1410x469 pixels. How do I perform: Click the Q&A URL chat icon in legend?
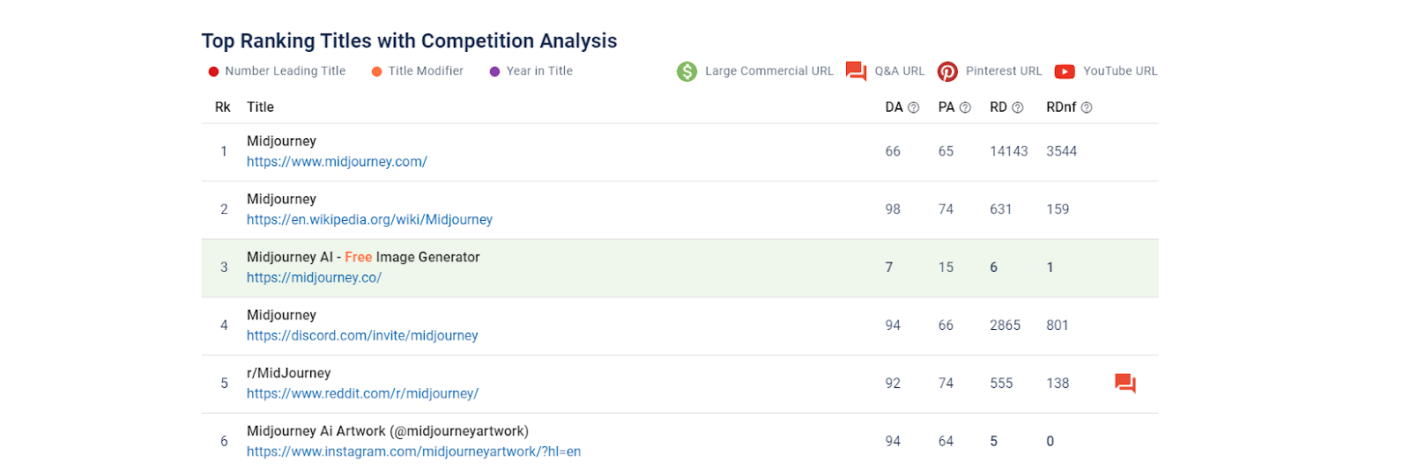[856, 71]
